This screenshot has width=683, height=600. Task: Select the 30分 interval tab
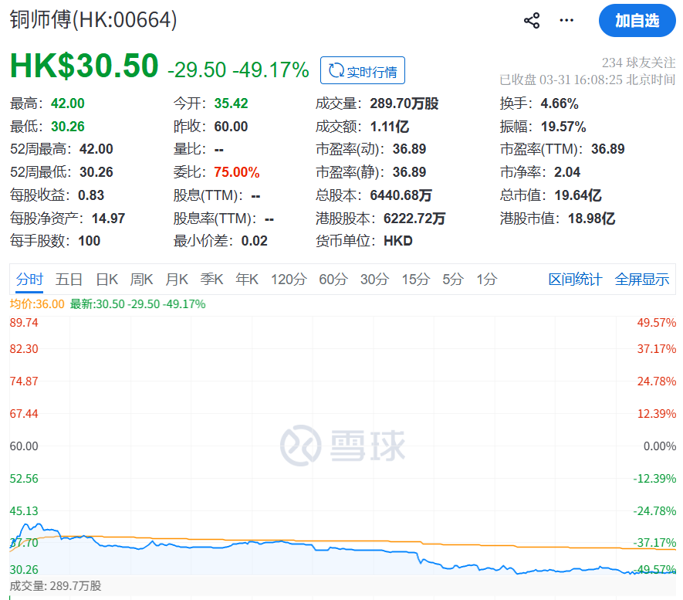(374, 280)
